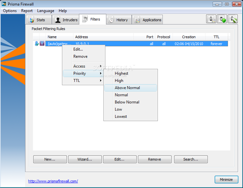Click the Applications tab grid icon
This screenshot has width=243, height=188.
(137, 20)
